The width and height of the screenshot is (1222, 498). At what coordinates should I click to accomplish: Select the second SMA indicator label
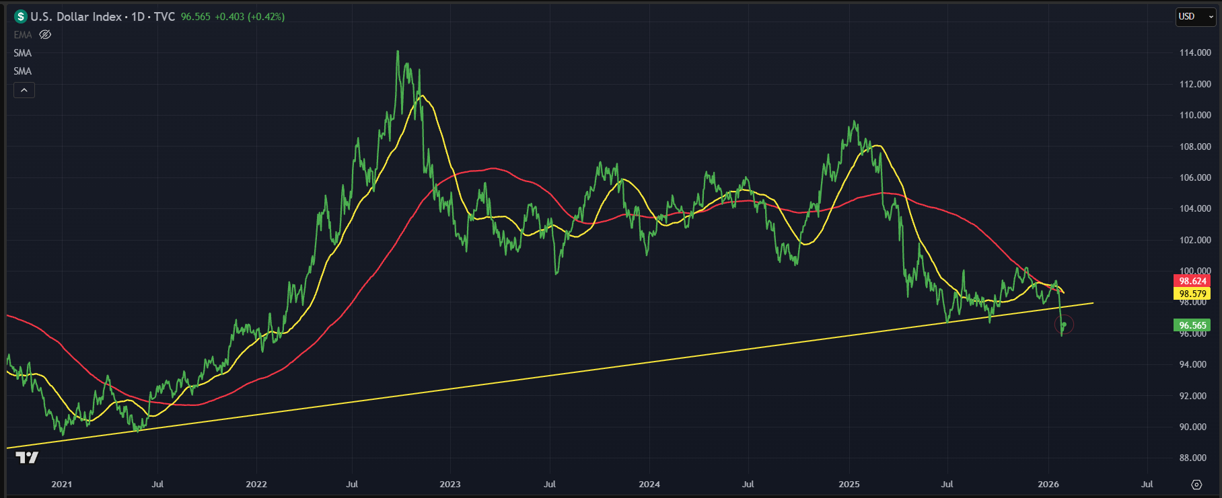[x=23, y=71]
